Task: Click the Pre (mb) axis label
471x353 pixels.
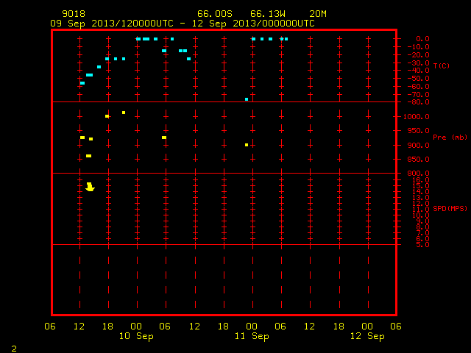Action: 450,138
